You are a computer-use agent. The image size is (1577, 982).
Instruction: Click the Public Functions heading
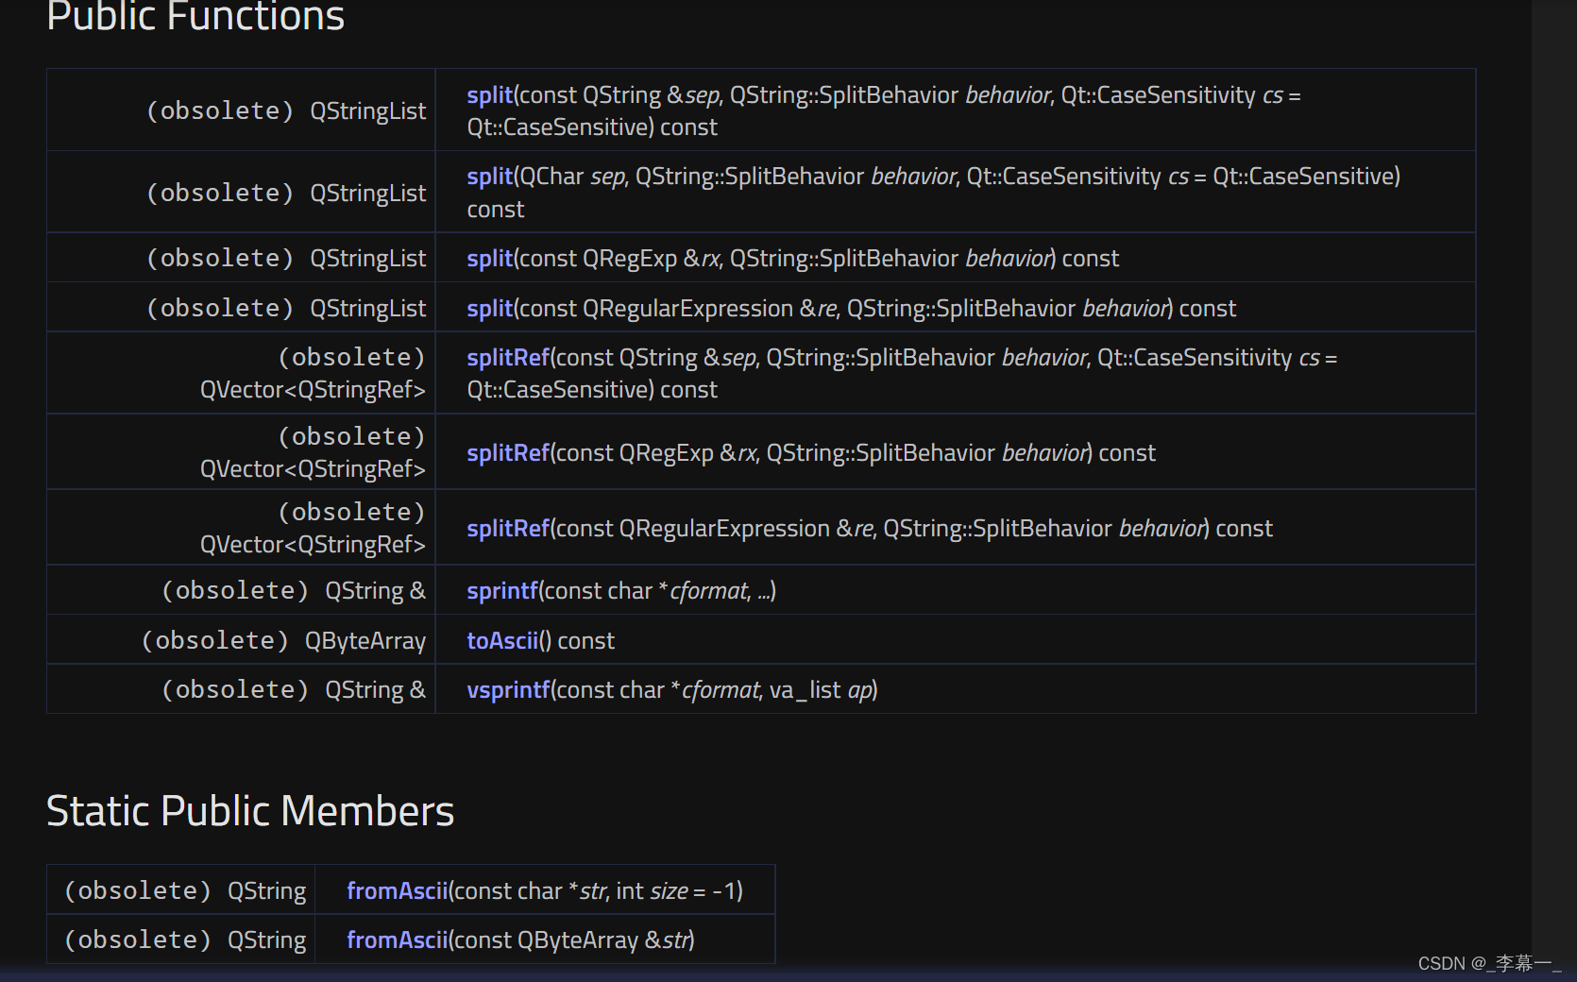coord(195,16)
